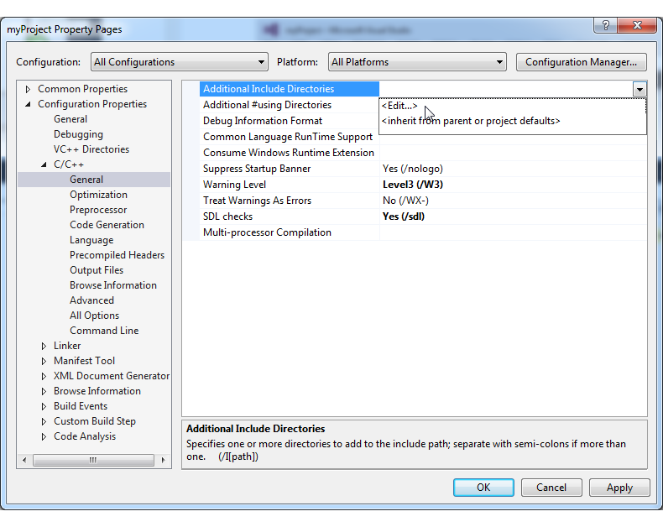Viewport: 663px width, 527px height.
Task: Open Browse Information under C/C++
Action: (113, 285)
